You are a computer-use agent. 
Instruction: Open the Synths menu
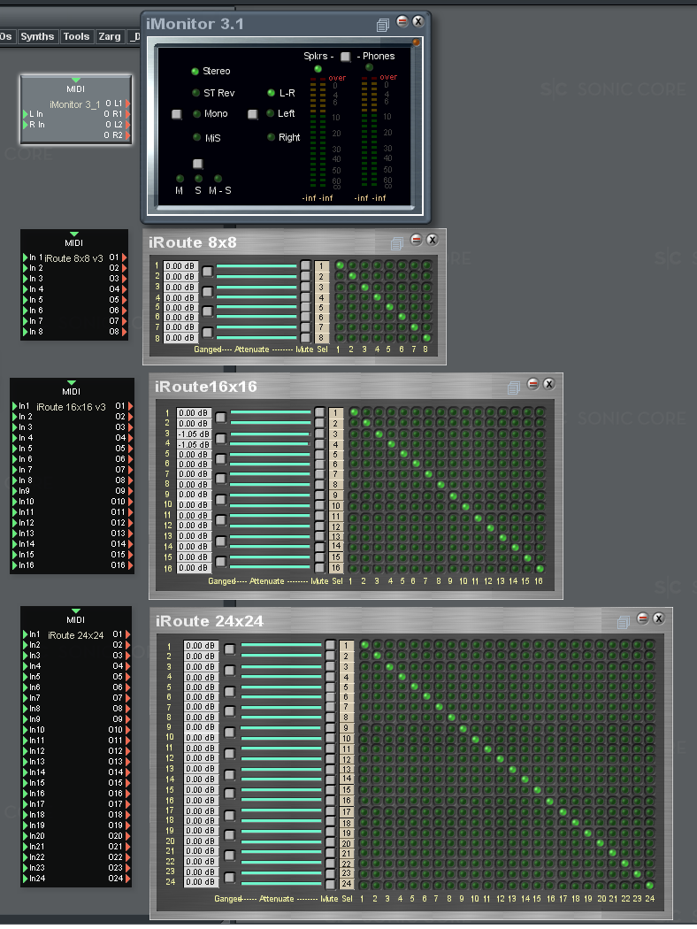pyautogui.click(x=37, y=37)
